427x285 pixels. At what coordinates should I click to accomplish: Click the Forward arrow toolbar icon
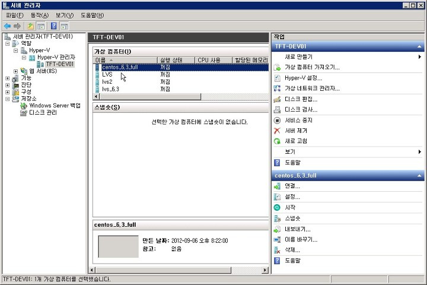coord(17,26)
